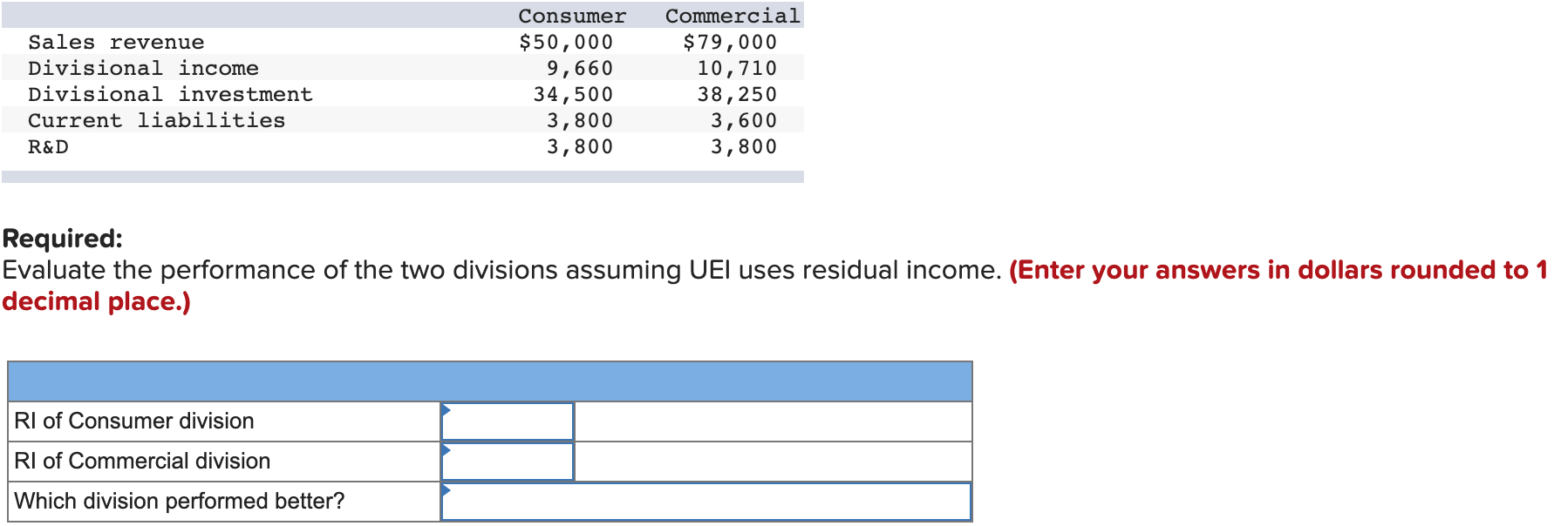
Task: Click the R&D value 3,800 under Consumer
Action: click(x=578, y=145)
